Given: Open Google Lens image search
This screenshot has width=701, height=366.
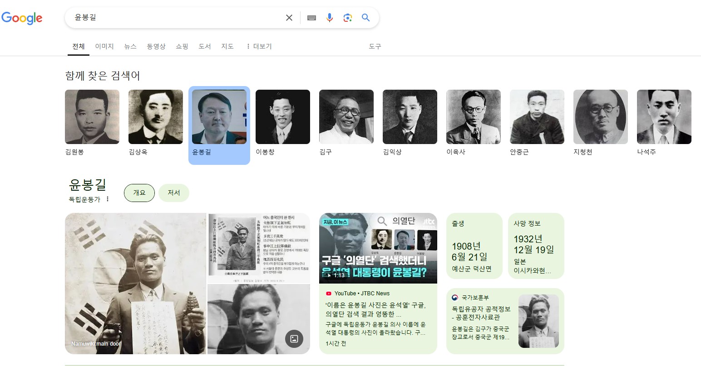Looking at the screenshot, I should pos(347,17).
